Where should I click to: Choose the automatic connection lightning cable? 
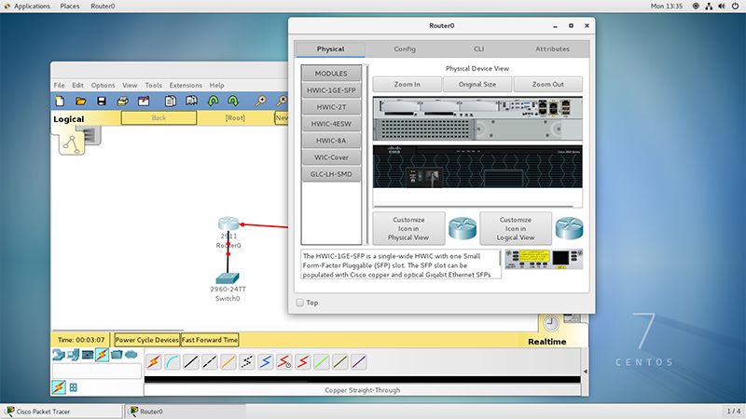point(154,362)
